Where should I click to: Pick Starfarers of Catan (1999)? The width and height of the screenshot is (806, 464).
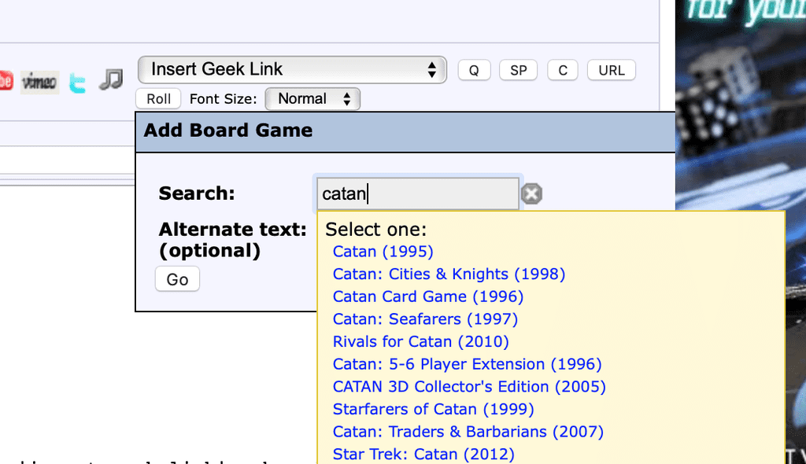(x=434, y=410)
